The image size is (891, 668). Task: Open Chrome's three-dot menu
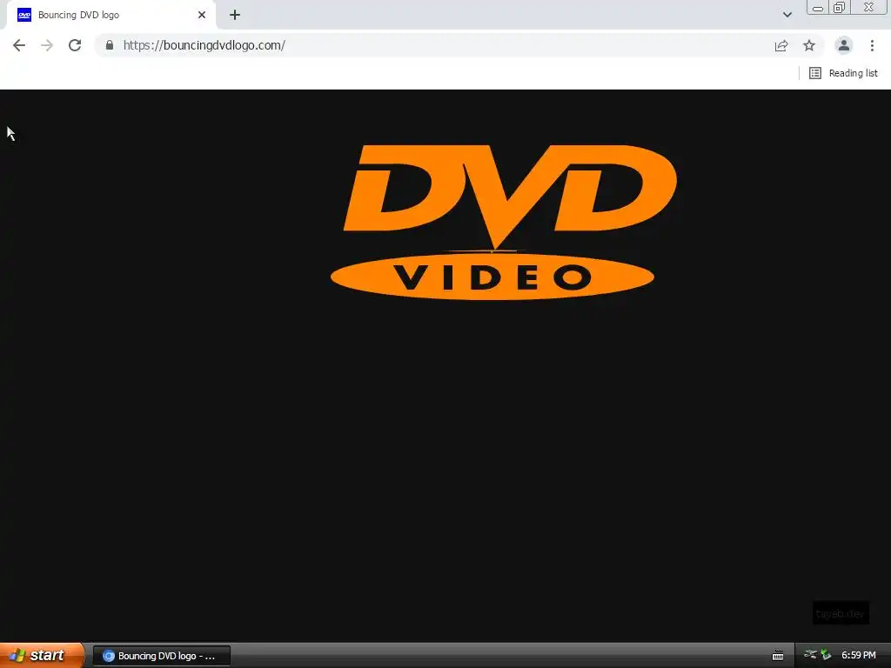point(872,45)
